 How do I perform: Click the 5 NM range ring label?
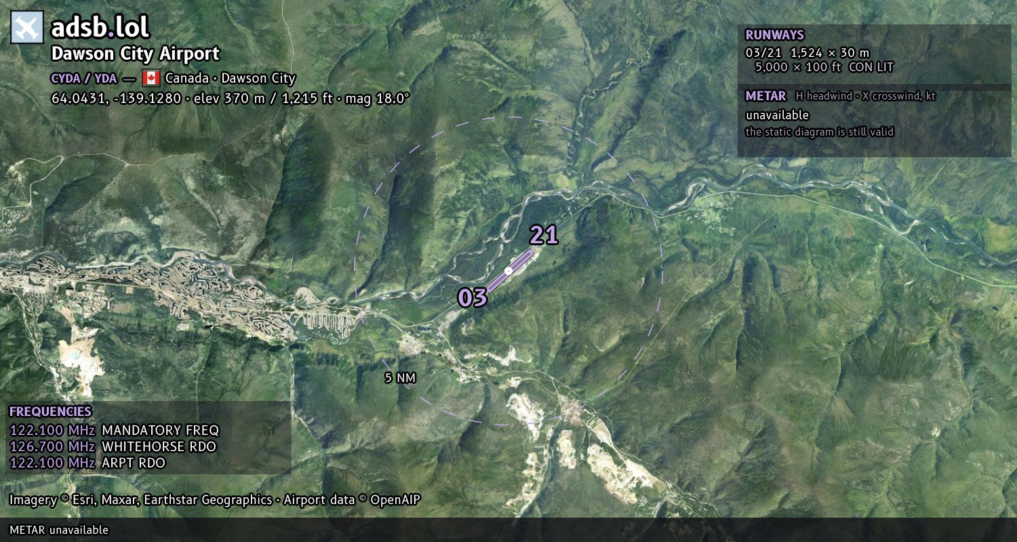click(400, 378)
